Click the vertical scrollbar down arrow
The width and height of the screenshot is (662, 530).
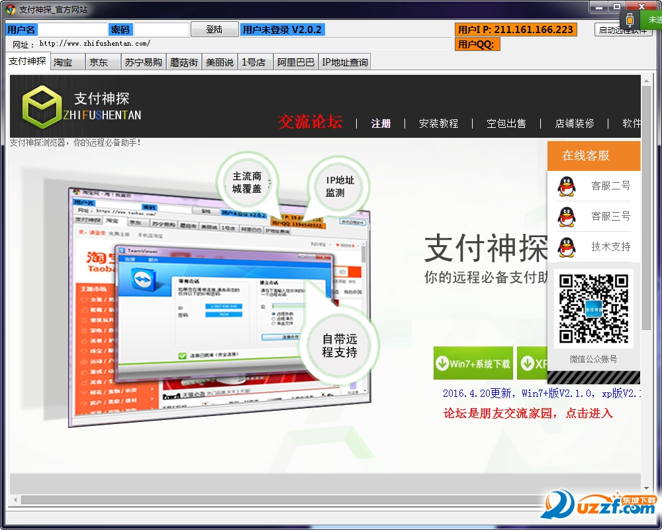(646, 488)
